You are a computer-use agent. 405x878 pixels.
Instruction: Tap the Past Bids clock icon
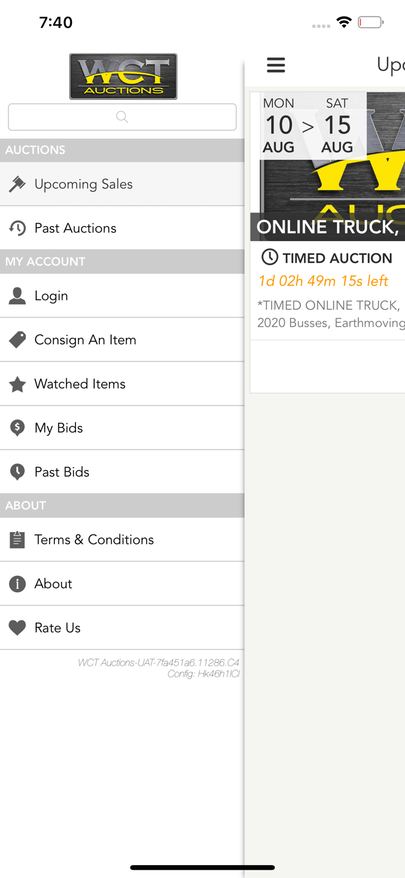coord(16,472)
